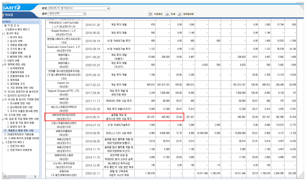The height and width of the screenshot is (181, 306).
Task: Open 2. 감사제도에 관한 사항
Action: pyautogui.click(x=20, y=107)
